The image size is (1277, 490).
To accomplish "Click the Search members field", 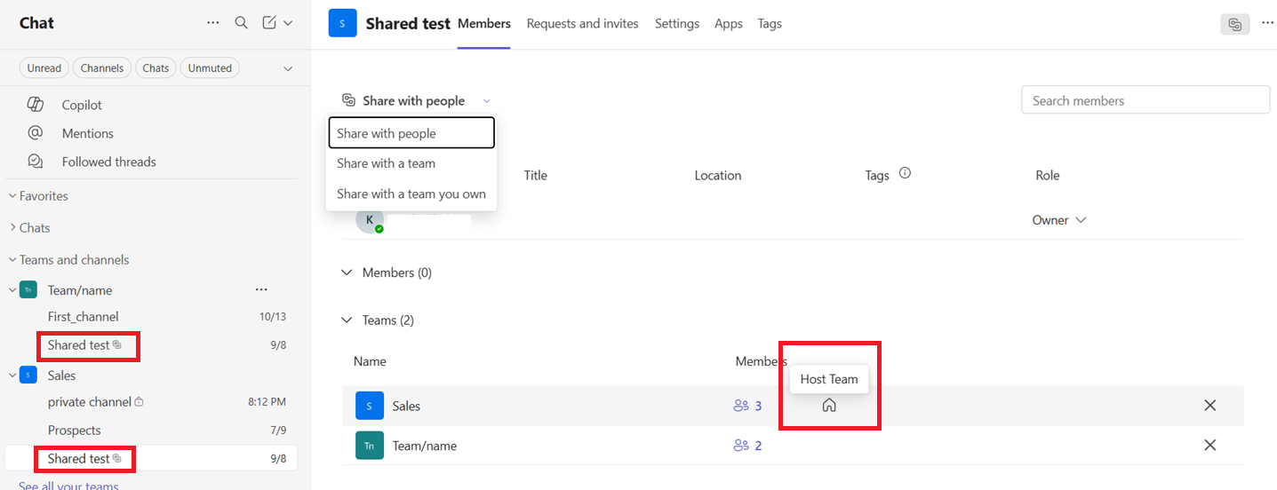I will pyautogui.click(x=1145, y=100).
